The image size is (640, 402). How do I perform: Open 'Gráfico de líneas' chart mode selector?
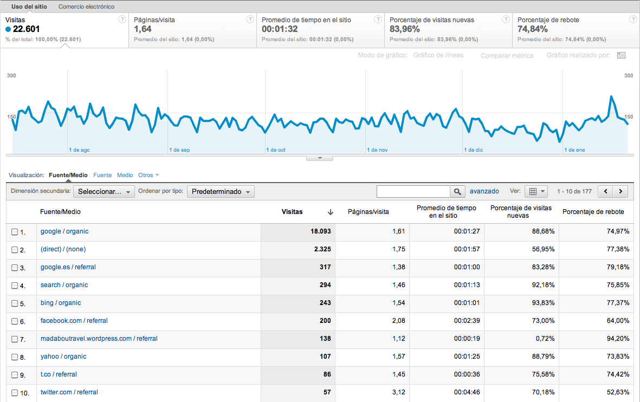[x=438, y=55]
